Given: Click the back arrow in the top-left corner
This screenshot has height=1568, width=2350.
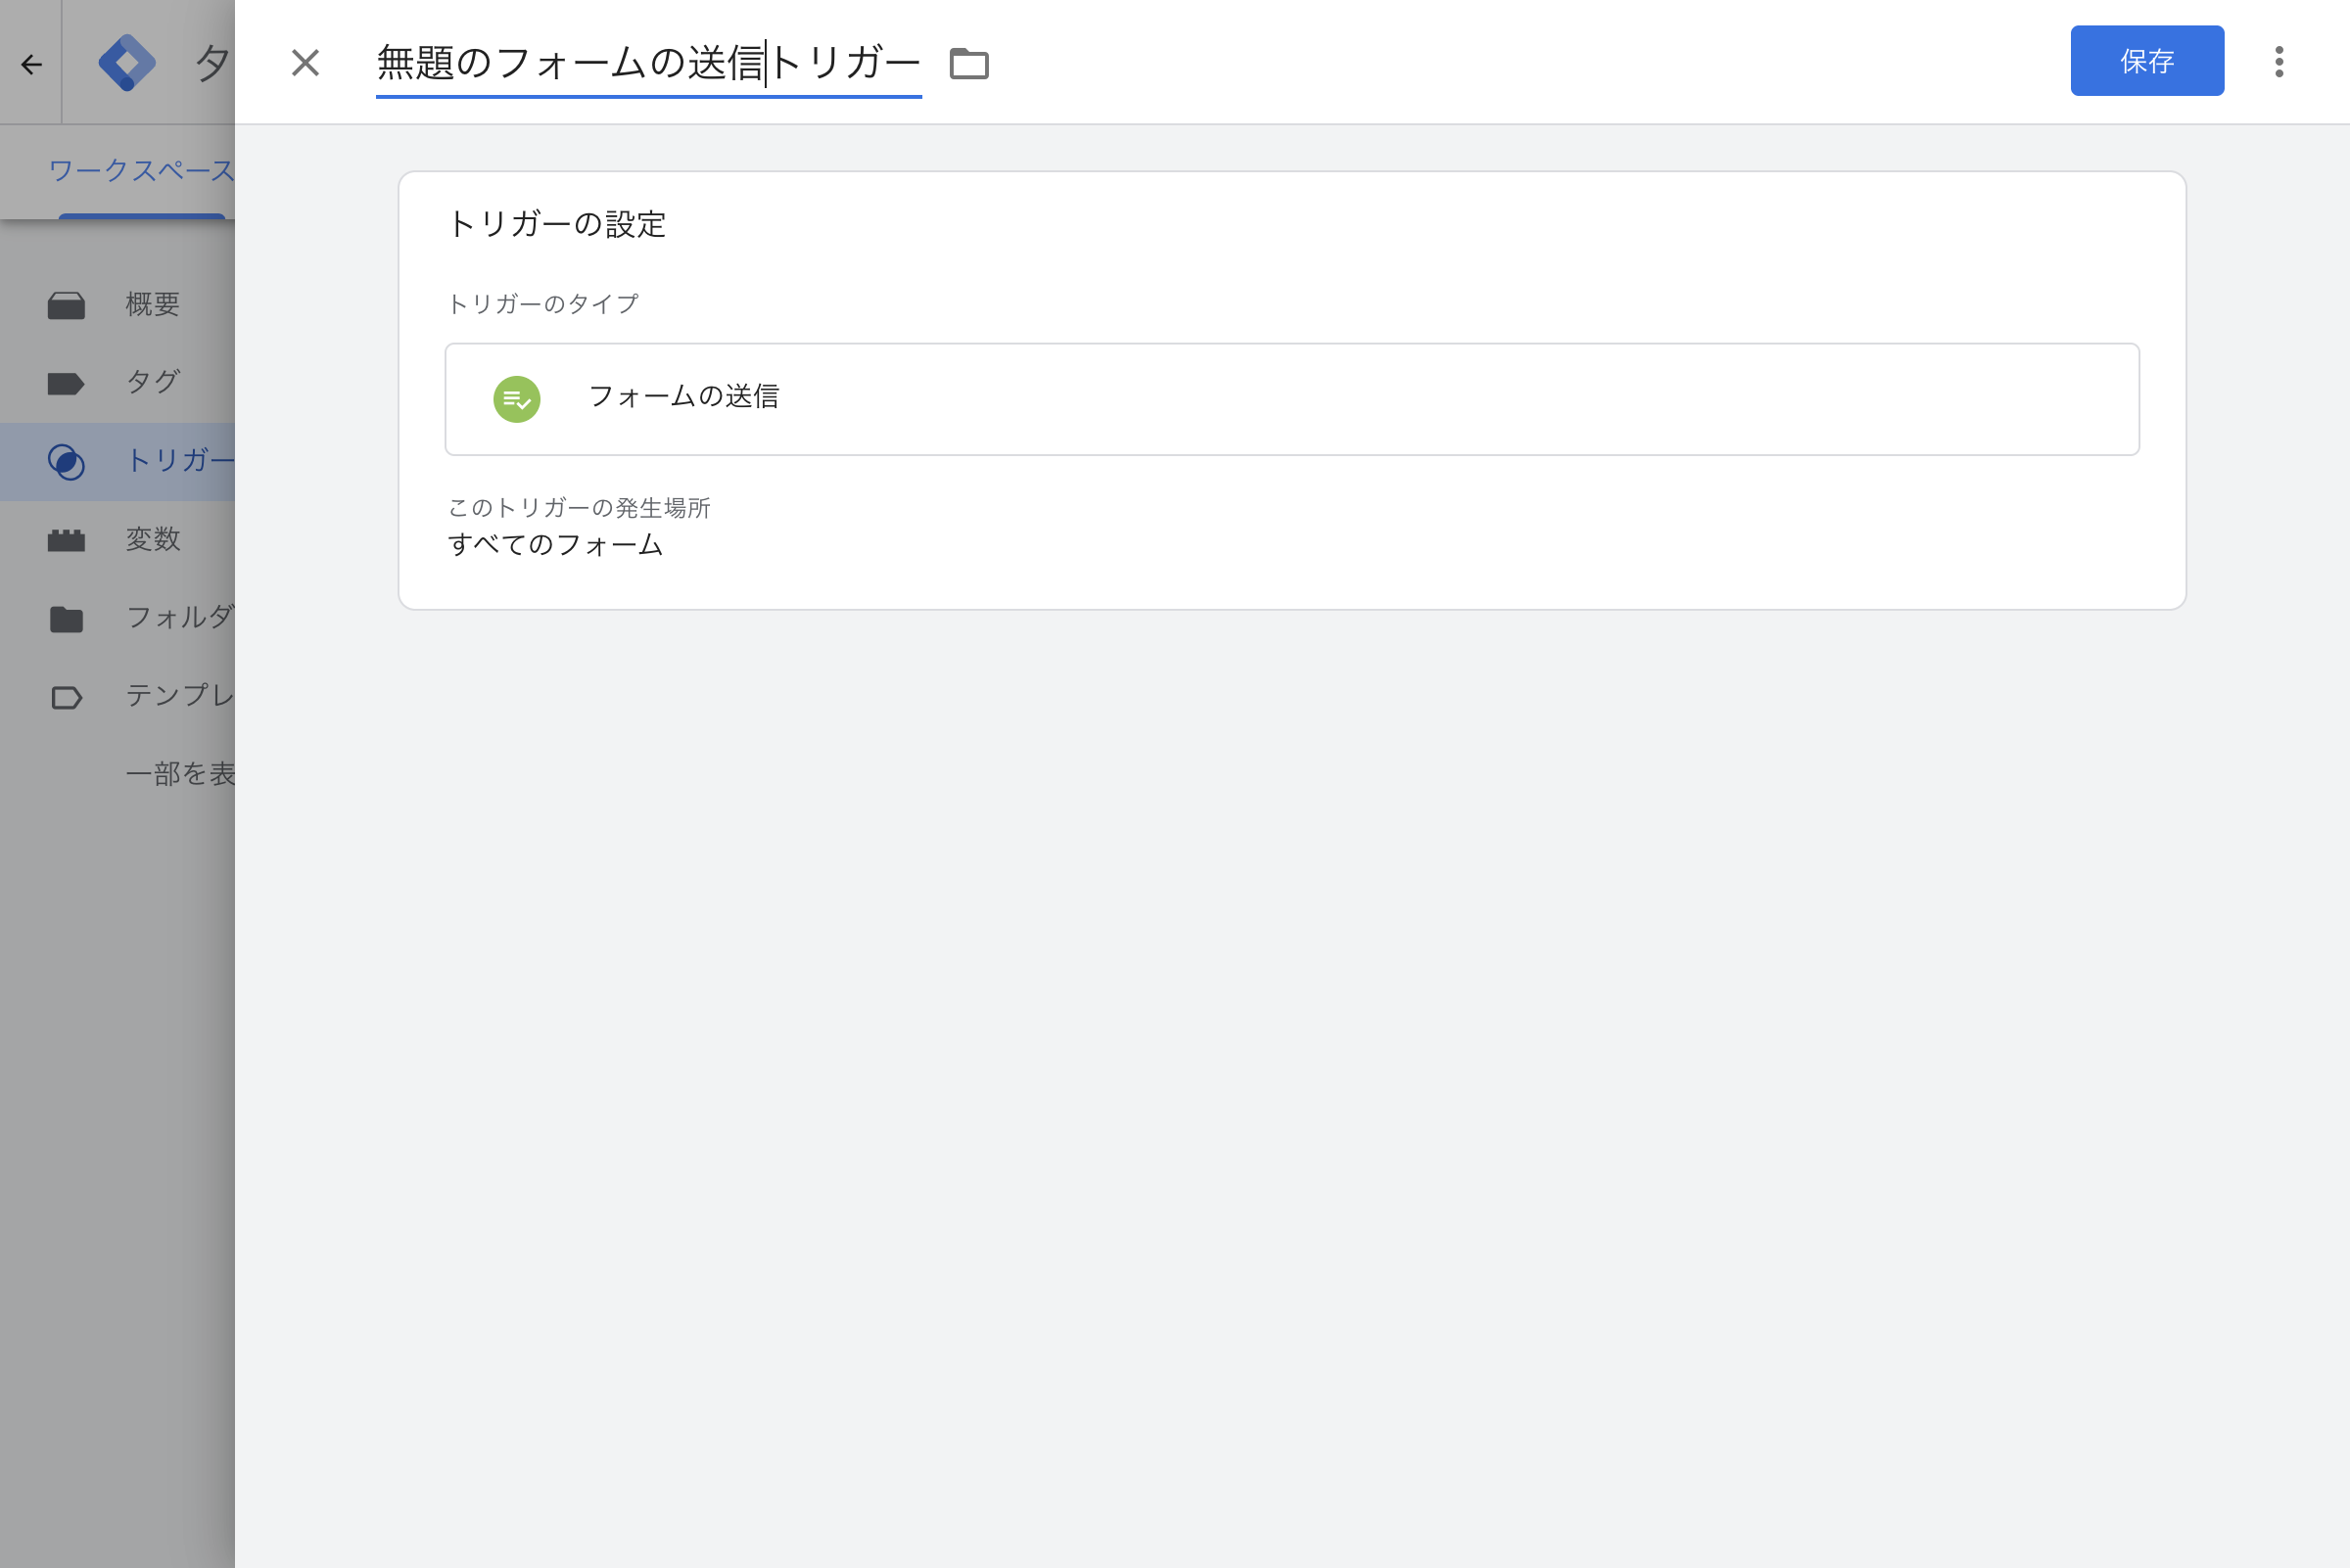Looking at the screenshot, I should pos(31,65).
